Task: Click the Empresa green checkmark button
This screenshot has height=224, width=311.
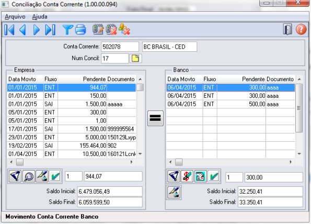Action: (x=55, y=176)
